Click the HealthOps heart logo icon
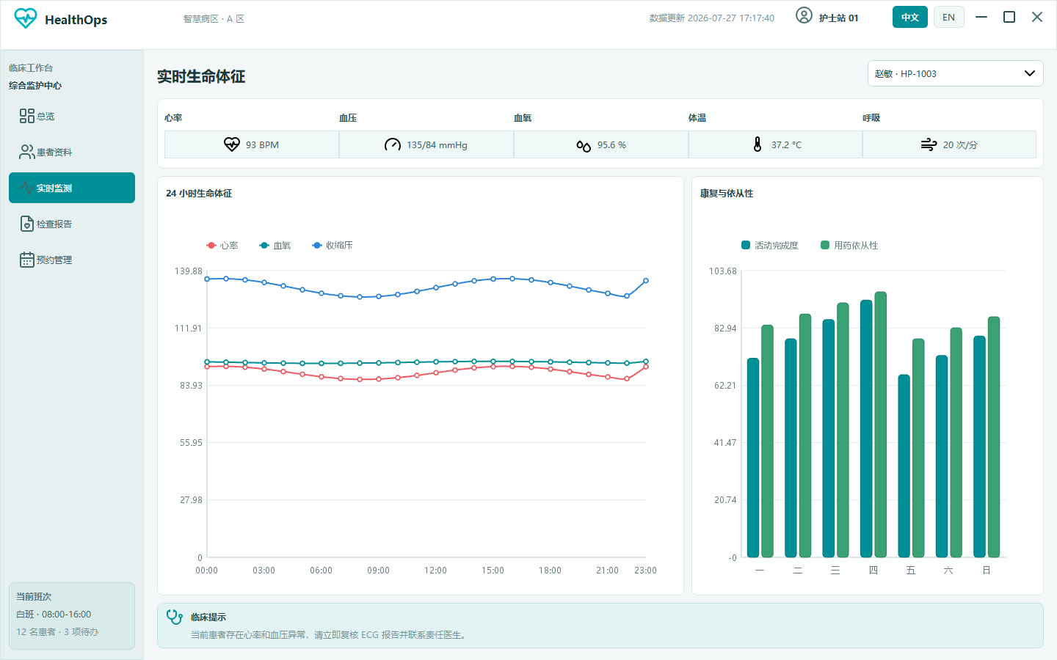Image resolution: width=1057 pixels, height=660 pixels. (x=26, y=18)
